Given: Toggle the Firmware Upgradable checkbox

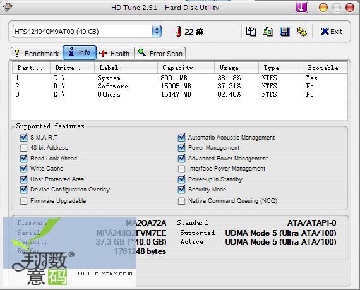Looking at the screenshot, I should pos(23,201).
